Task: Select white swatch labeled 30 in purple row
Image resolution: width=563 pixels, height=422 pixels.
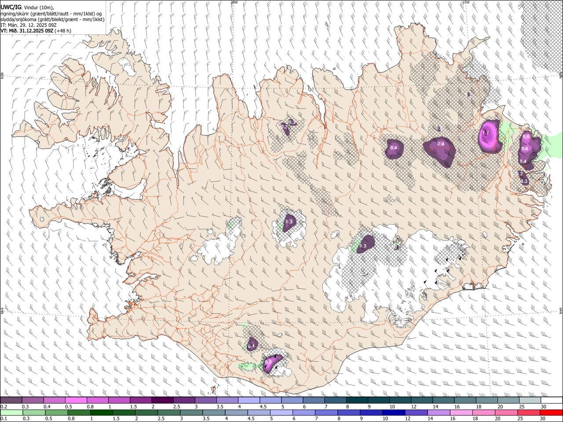Action: click(x=552, y=400)
